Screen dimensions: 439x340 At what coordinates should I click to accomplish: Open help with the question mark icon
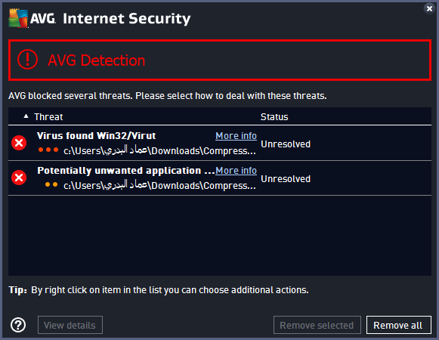pyautogui.click(x=18, y=325)
